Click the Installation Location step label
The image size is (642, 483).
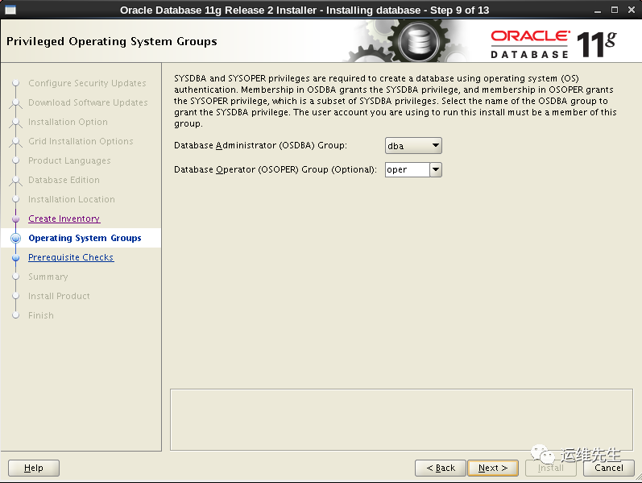coord(72,199)
